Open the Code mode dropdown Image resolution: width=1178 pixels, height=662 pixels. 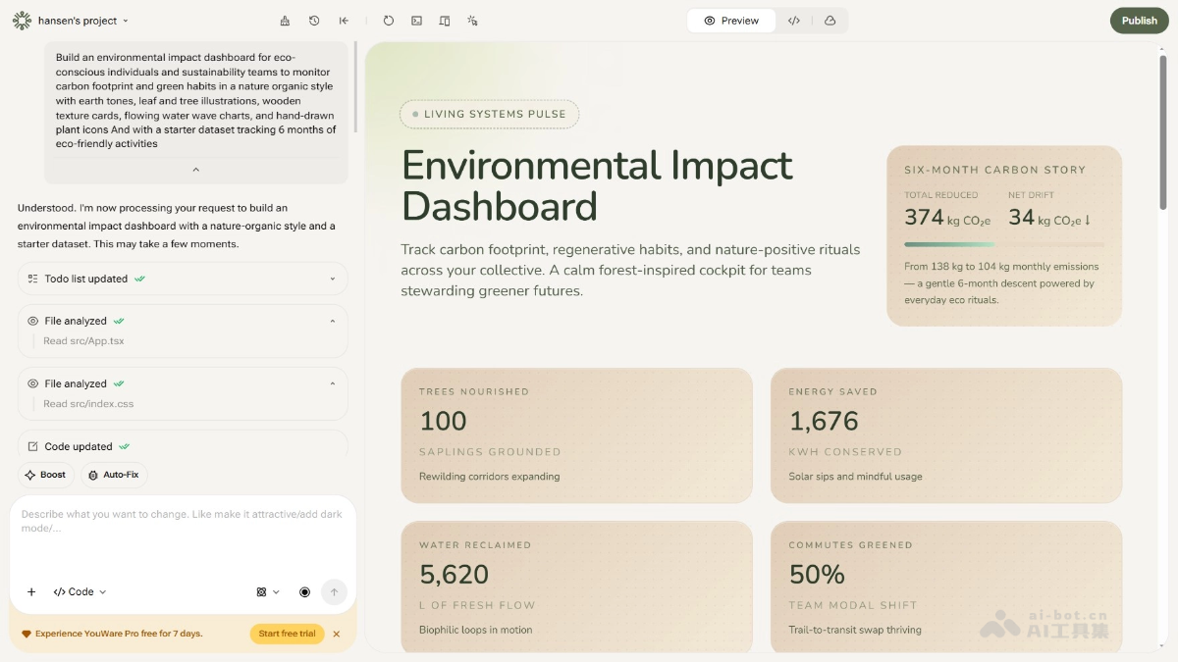pyautogui.click(x=80, y=592)
